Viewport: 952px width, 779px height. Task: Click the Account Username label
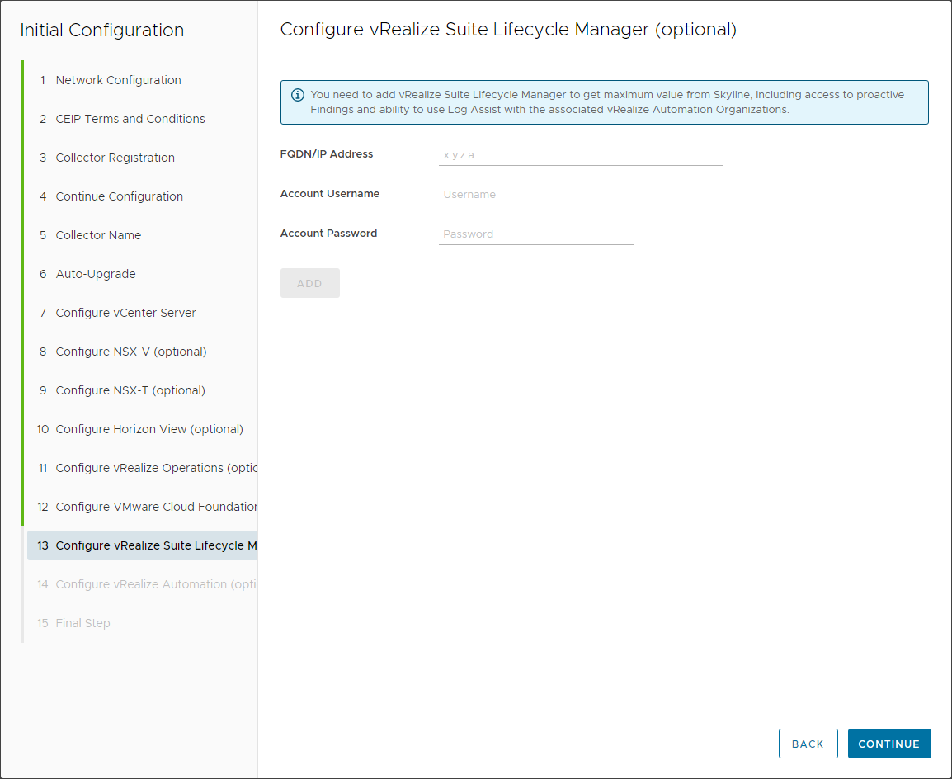tap(330, 194)
